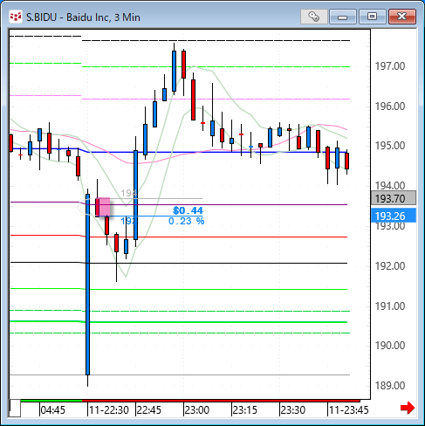Click the $0.44 measurement value
The image size is (425, 426).
point(188,210)
